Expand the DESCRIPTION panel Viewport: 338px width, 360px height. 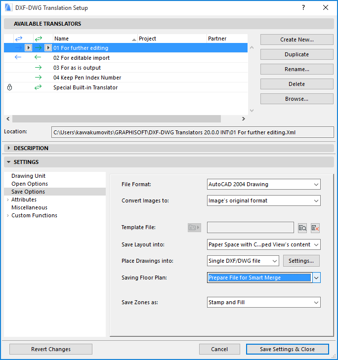tap(9, 148)
